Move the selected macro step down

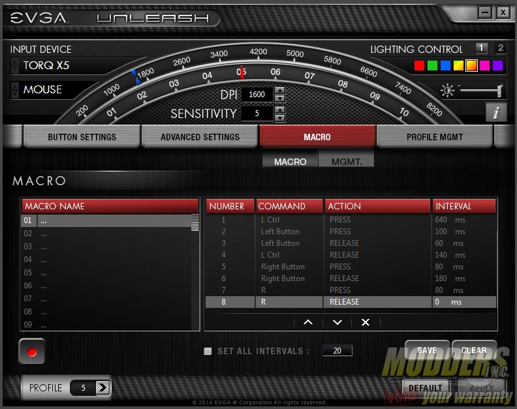pos(337,322)
